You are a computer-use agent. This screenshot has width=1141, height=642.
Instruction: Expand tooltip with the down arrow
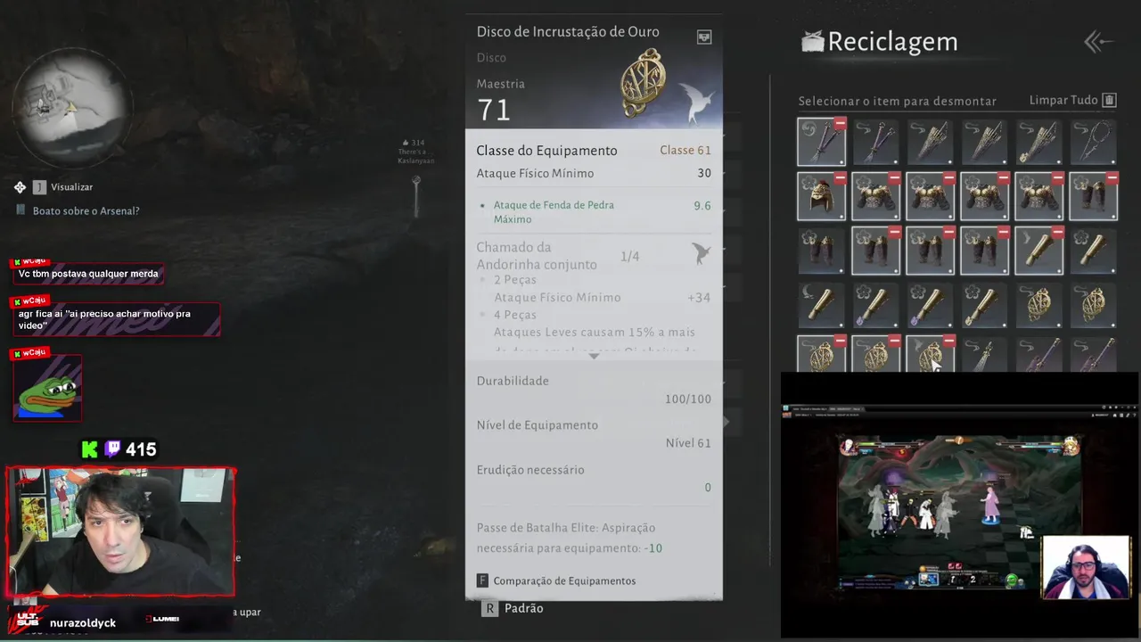(x=594, y=356)
